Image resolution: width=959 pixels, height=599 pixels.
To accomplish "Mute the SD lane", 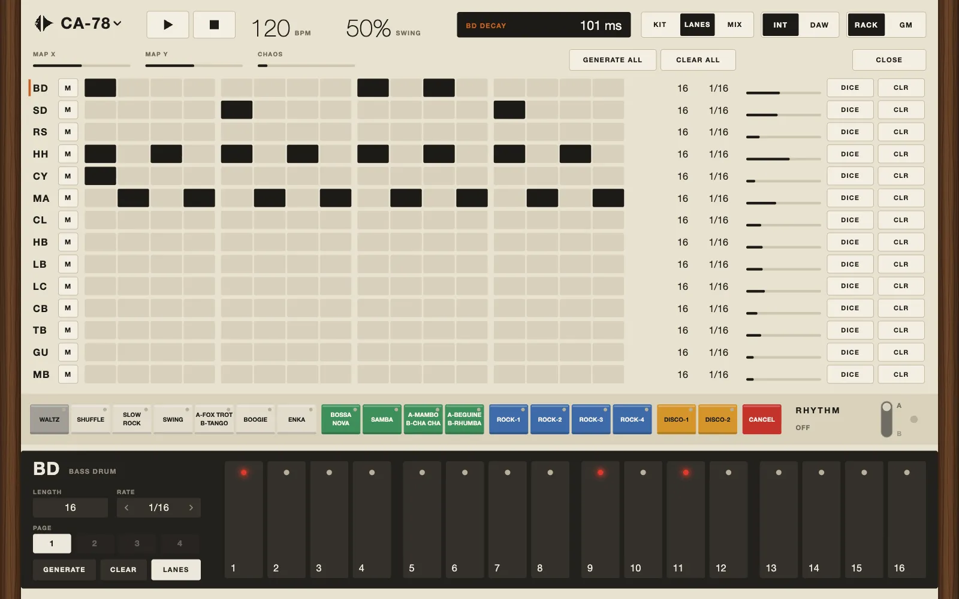I will 68,110.
